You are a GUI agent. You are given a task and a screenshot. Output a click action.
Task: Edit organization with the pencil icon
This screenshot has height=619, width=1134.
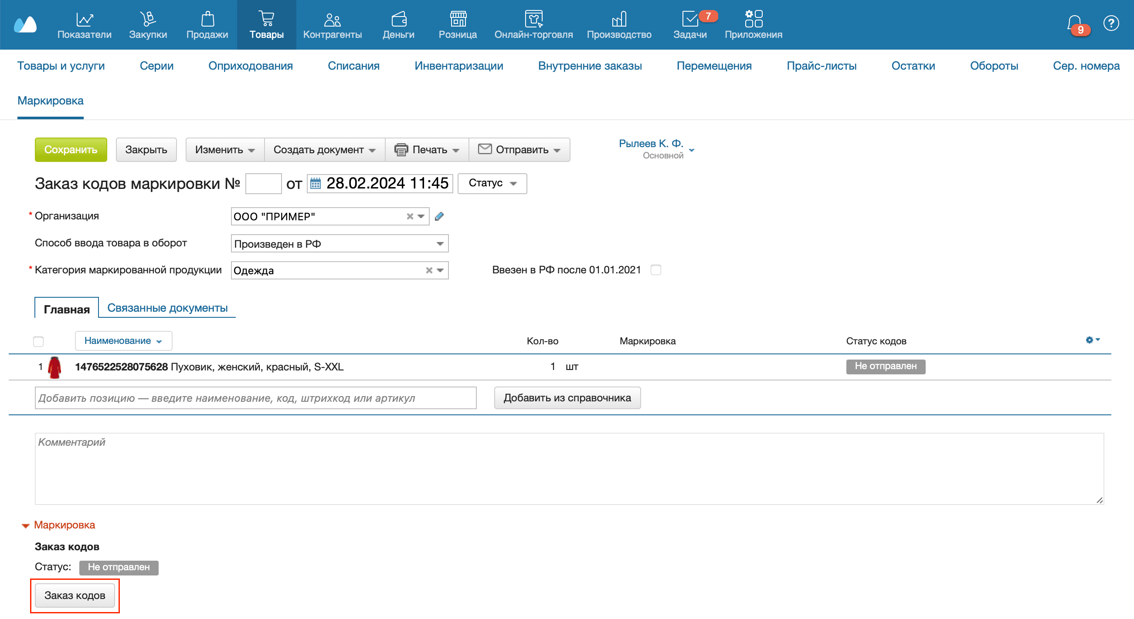439,216
